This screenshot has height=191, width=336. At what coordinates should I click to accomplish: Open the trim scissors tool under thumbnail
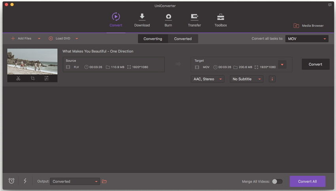click(18, 78)
